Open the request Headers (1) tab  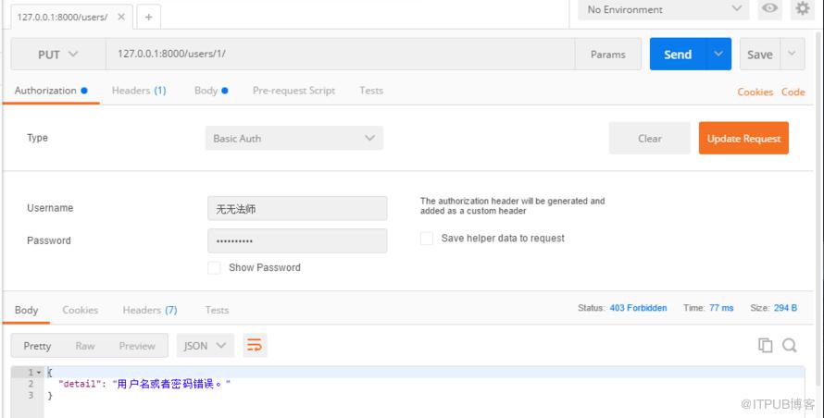pos(139,91)
